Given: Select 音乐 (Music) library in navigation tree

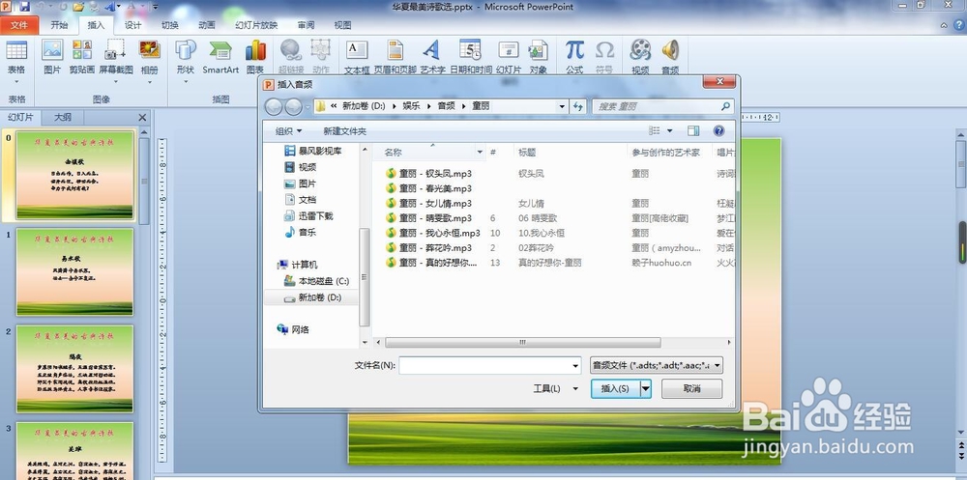Looking at the screenshot, I should click(300, 233).
